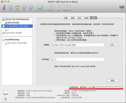Click the destination disk volume icon
This screenshot has width=126, height=103.
pyautogui.click(x=53, y=59)
